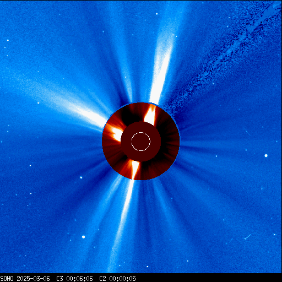Click the white solar disk circle at center
Viewport: 282px width, 282px height.
coord(141,142)
